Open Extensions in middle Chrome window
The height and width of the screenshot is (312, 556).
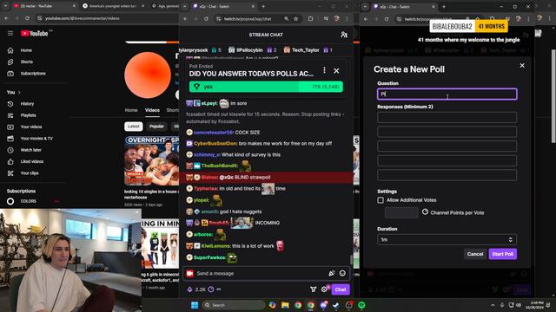pyautogui.click(x=311, y=19)
